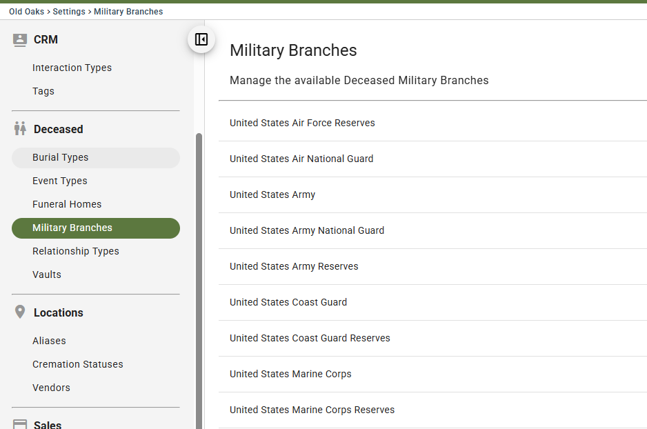Click Old Oaks breadcrumb link
Image resolution: width=647 pixels, height=429 pixels.
[26, 12]
